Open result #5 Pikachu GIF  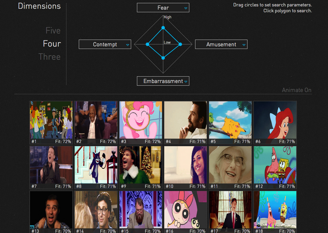(x=230, y=122)
